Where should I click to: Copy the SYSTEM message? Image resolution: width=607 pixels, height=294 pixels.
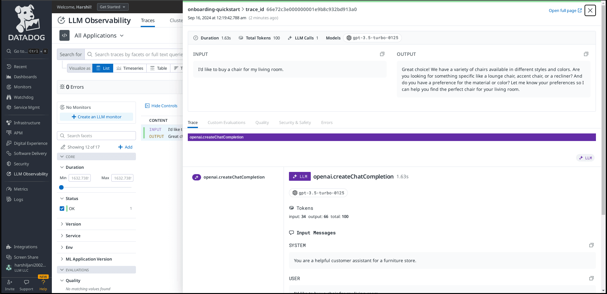(592, 245)
